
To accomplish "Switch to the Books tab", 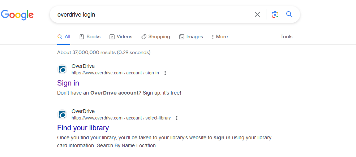I will pyautogui.click(x=90, y=36).
